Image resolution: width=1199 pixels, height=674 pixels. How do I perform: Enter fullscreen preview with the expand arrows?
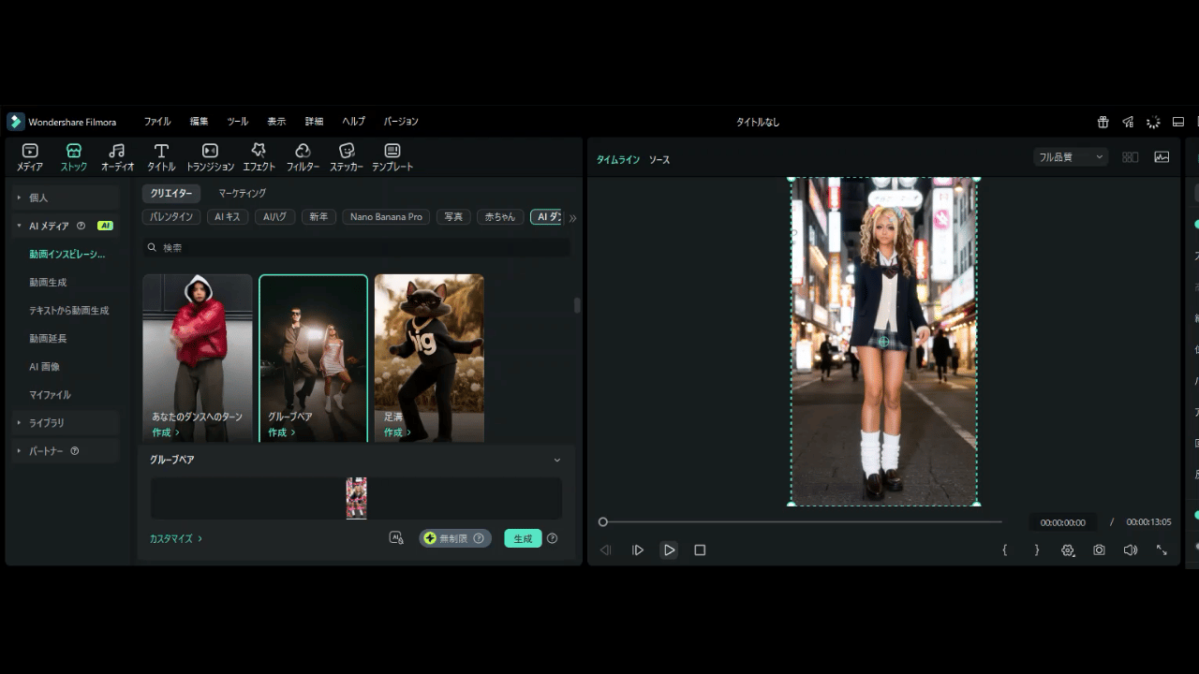[1162, 550]
